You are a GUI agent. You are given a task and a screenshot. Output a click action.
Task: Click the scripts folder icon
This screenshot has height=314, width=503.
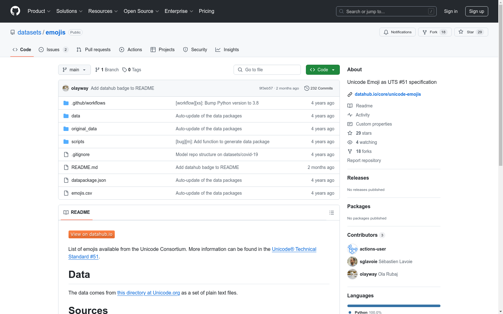click(x=66, y=142)
